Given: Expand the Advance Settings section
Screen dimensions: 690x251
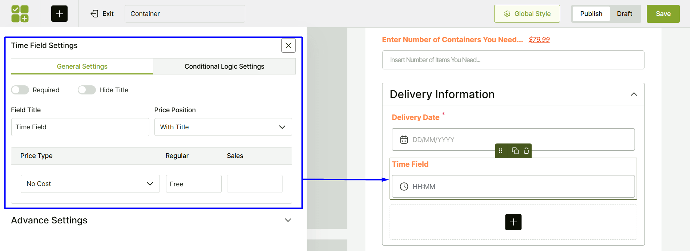Looking at the screenshot, I should pos(288,220).
